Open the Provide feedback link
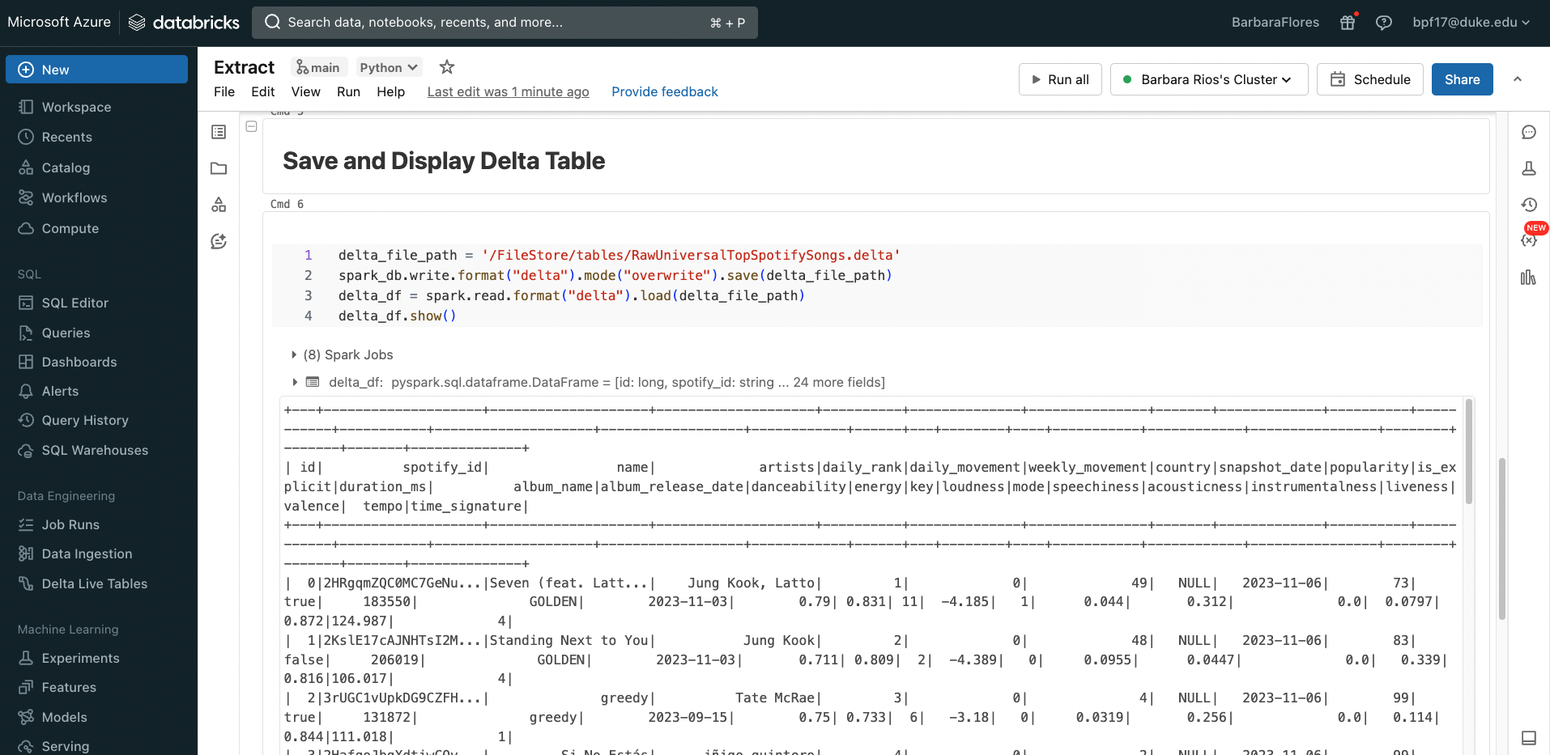This screenshot has width=1550, height=755. coord(665,91)
